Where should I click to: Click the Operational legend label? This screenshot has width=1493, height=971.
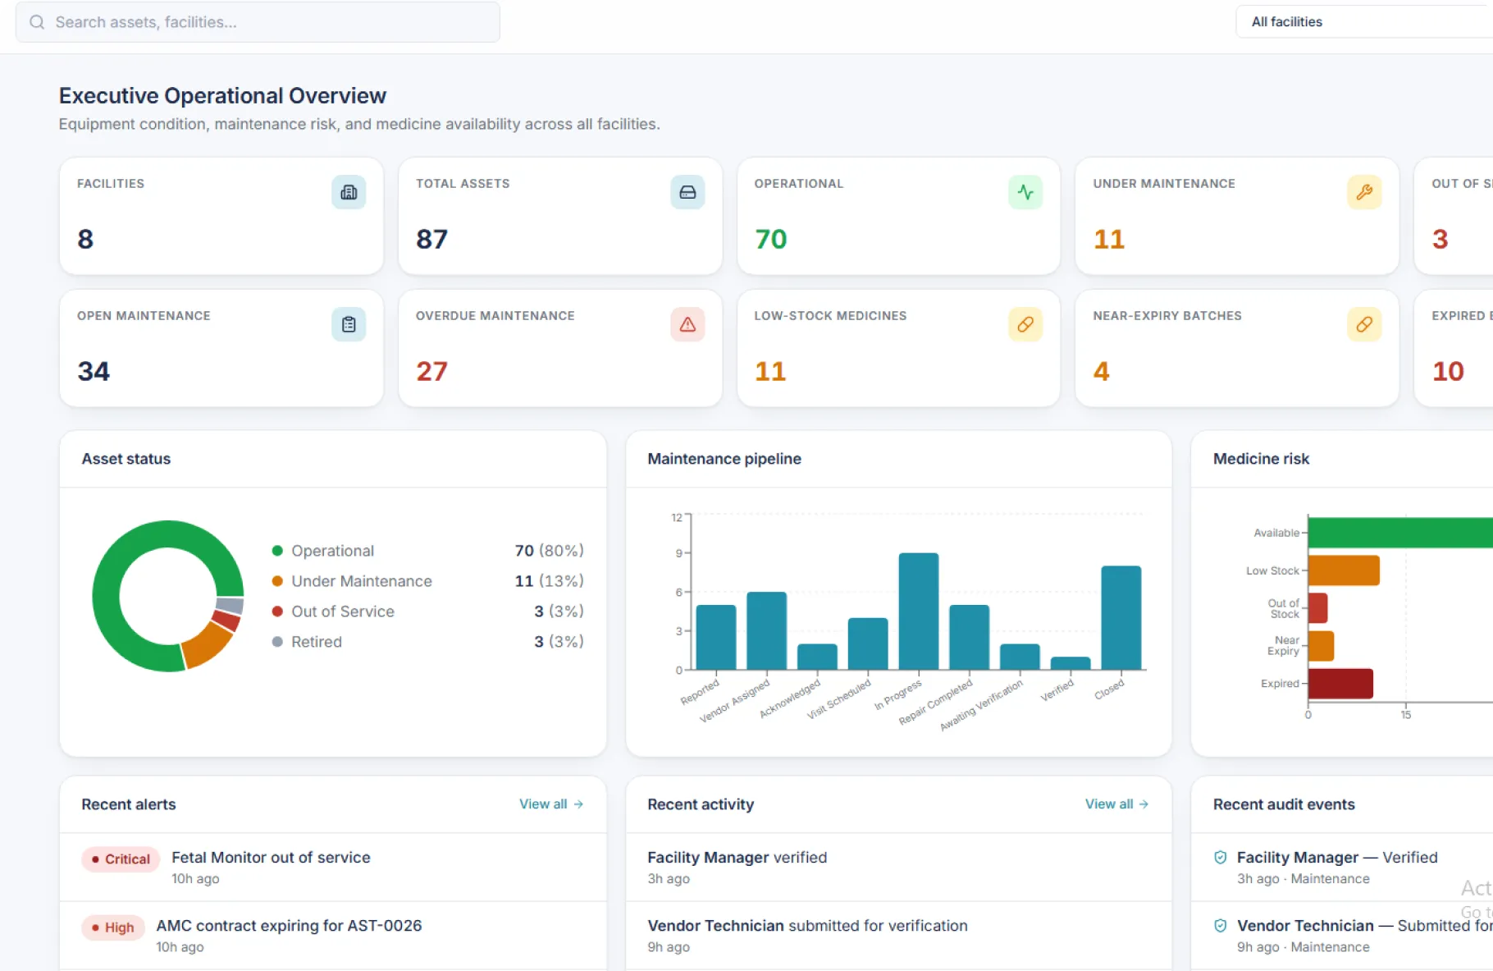(332, 551)
